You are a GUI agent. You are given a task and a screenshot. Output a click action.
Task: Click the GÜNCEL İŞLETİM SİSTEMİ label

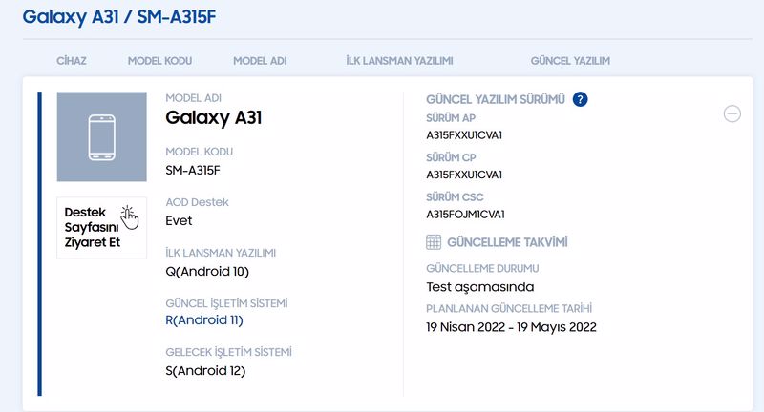(x=226, y=303)
